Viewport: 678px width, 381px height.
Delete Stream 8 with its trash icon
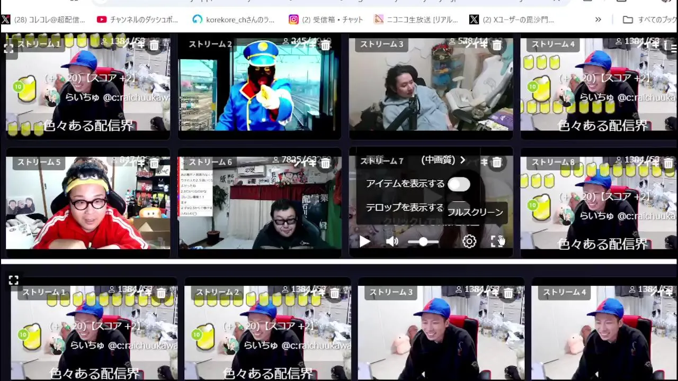[x=668, y=164]
